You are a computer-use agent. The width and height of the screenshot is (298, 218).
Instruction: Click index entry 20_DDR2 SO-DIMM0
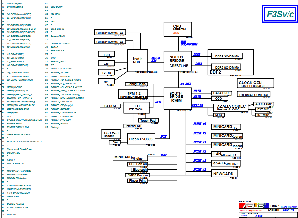tap(18, 73)
